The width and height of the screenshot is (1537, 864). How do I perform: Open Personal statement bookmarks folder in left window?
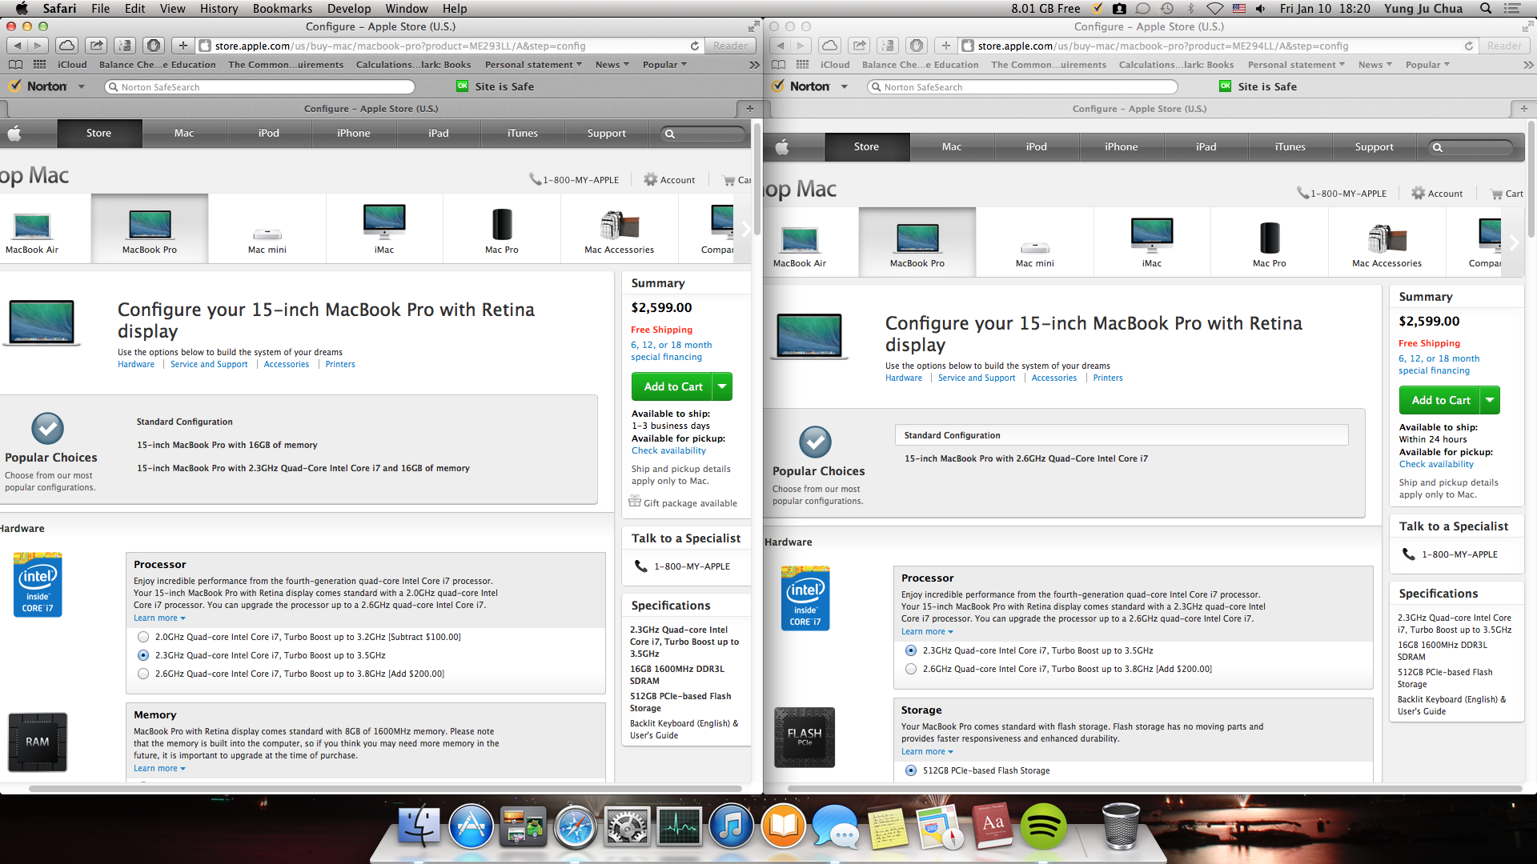[532, 65]
